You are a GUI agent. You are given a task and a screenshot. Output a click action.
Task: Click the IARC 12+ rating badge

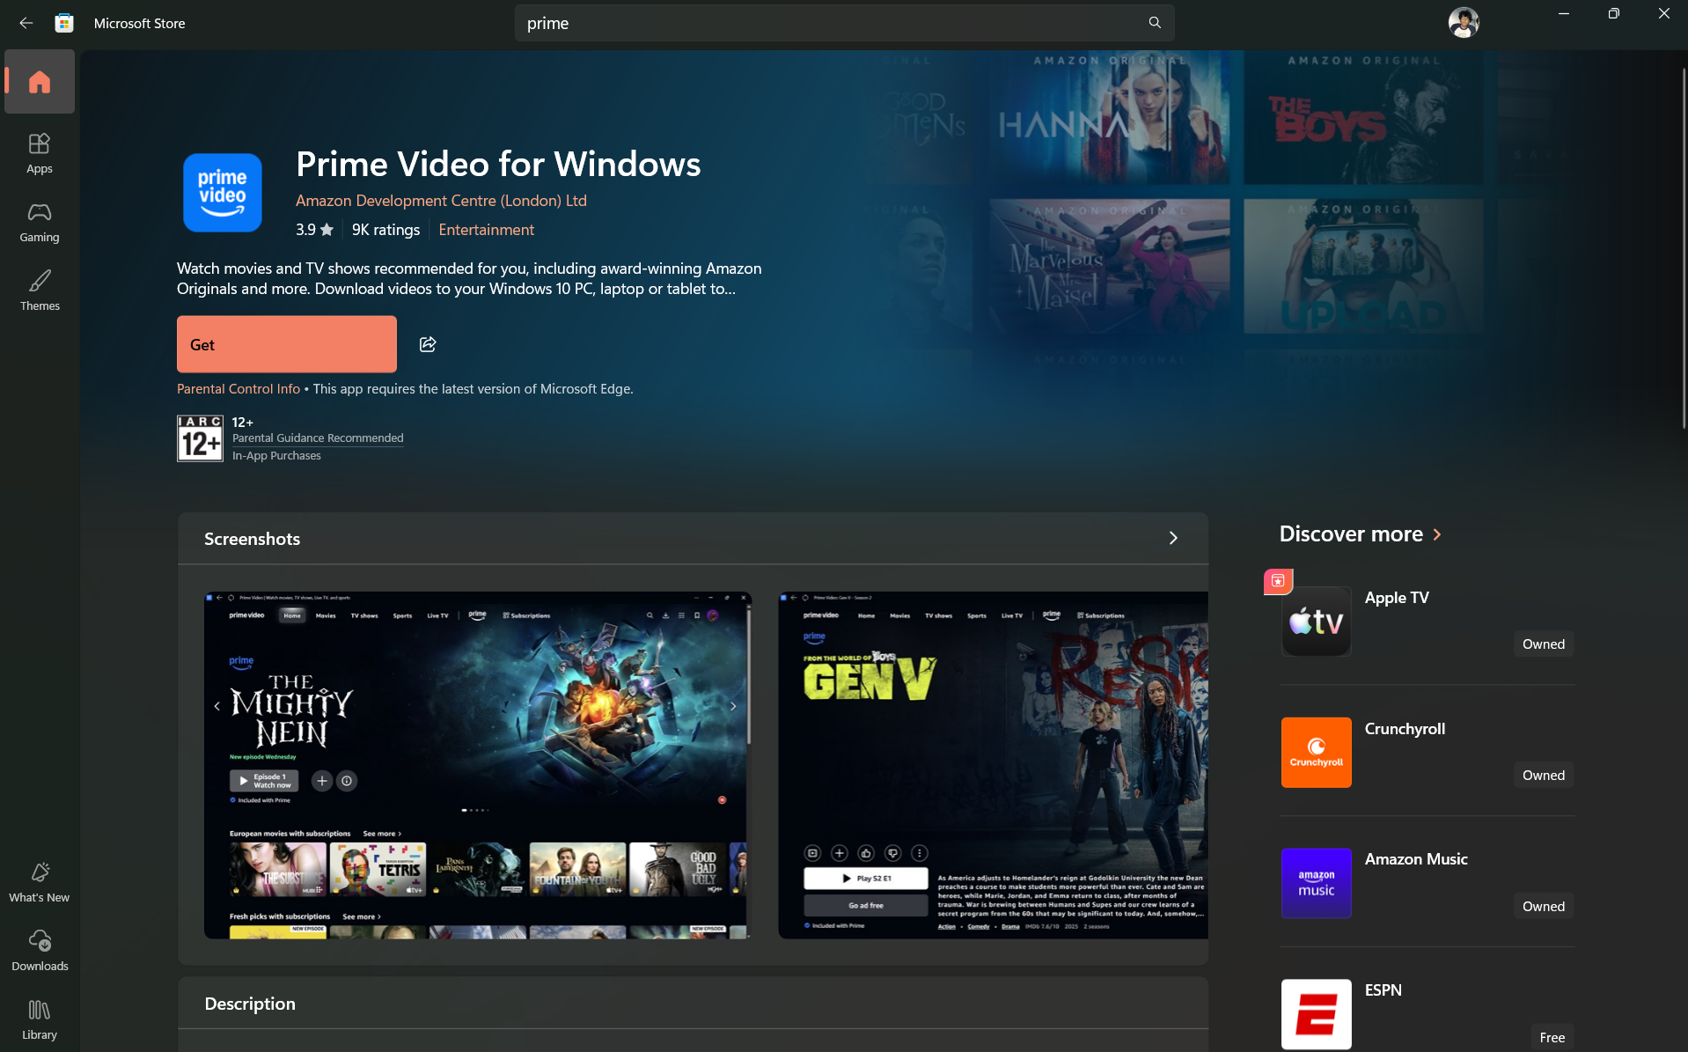pos(200,438)
